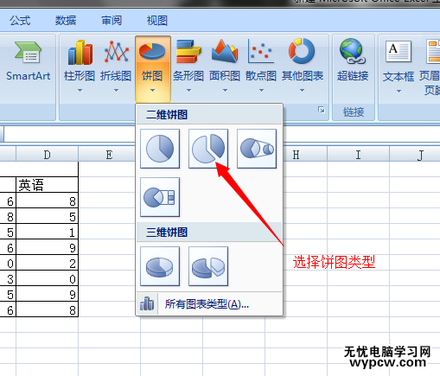440x376 pixels.
Task: Open the column chart (柱形图) gallery
Action: [80, 66]
